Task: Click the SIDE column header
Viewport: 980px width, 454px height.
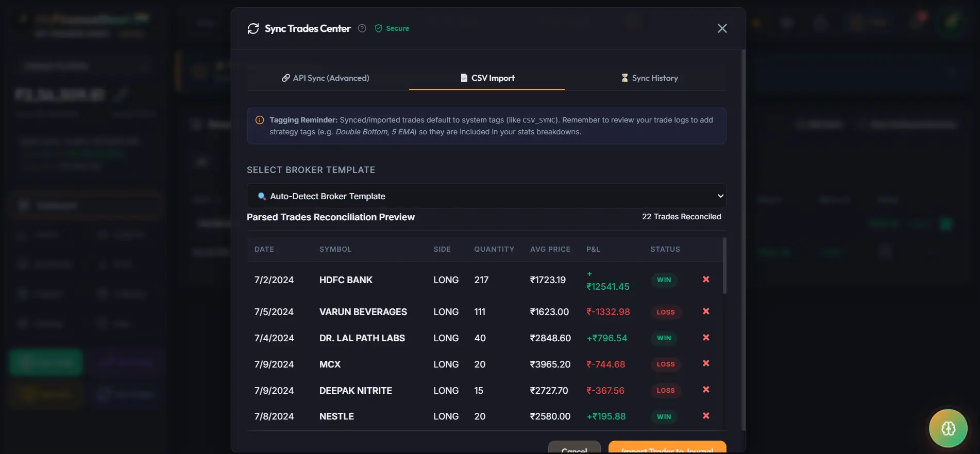Action: click(x=442, y=249)
